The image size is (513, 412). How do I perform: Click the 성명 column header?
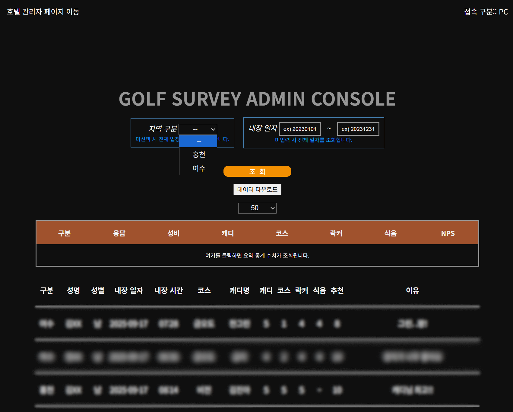click(73, 290)
